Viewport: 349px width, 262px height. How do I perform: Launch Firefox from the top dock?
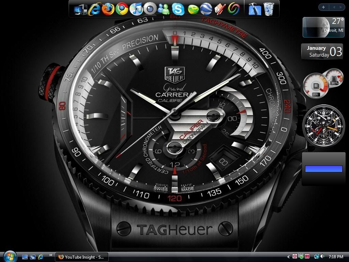click(x=108, y=9)
